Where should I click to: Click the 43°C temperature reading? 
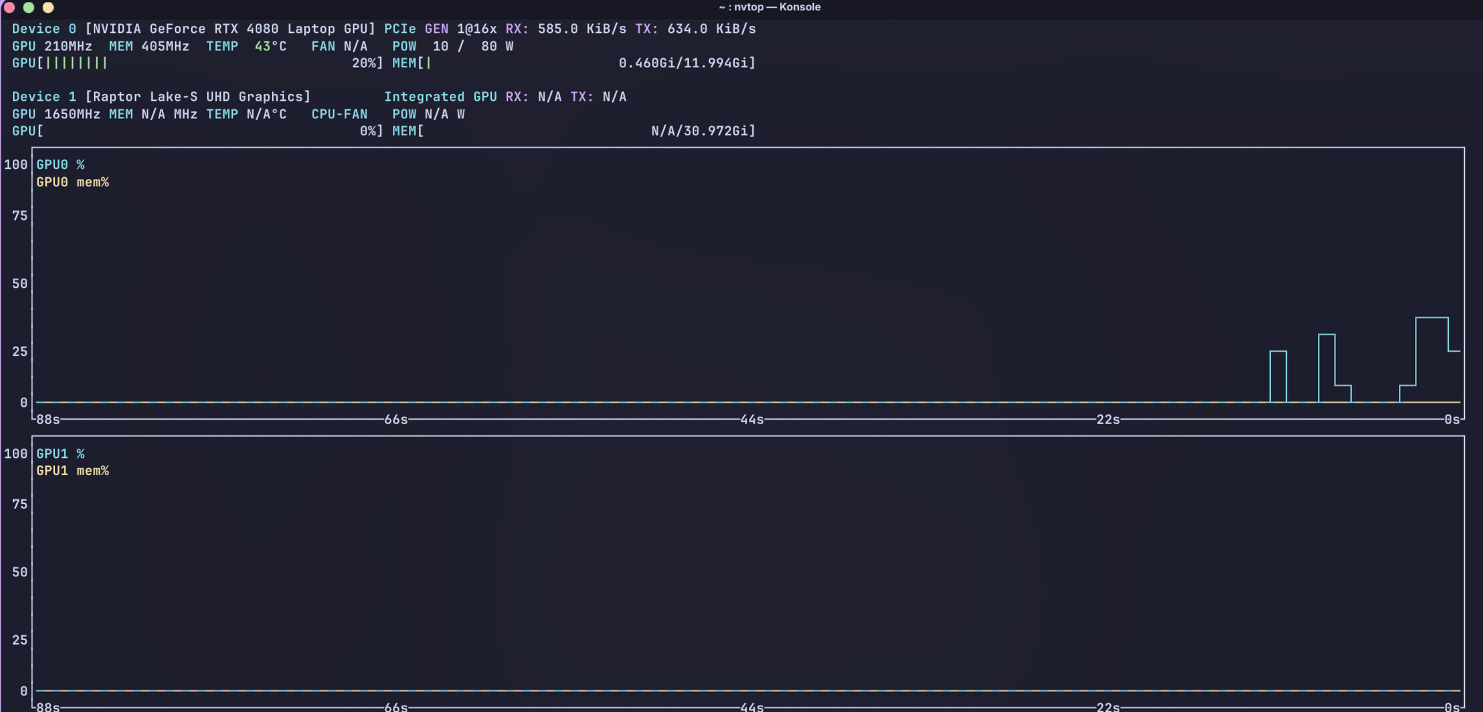[x=270, y=47]
